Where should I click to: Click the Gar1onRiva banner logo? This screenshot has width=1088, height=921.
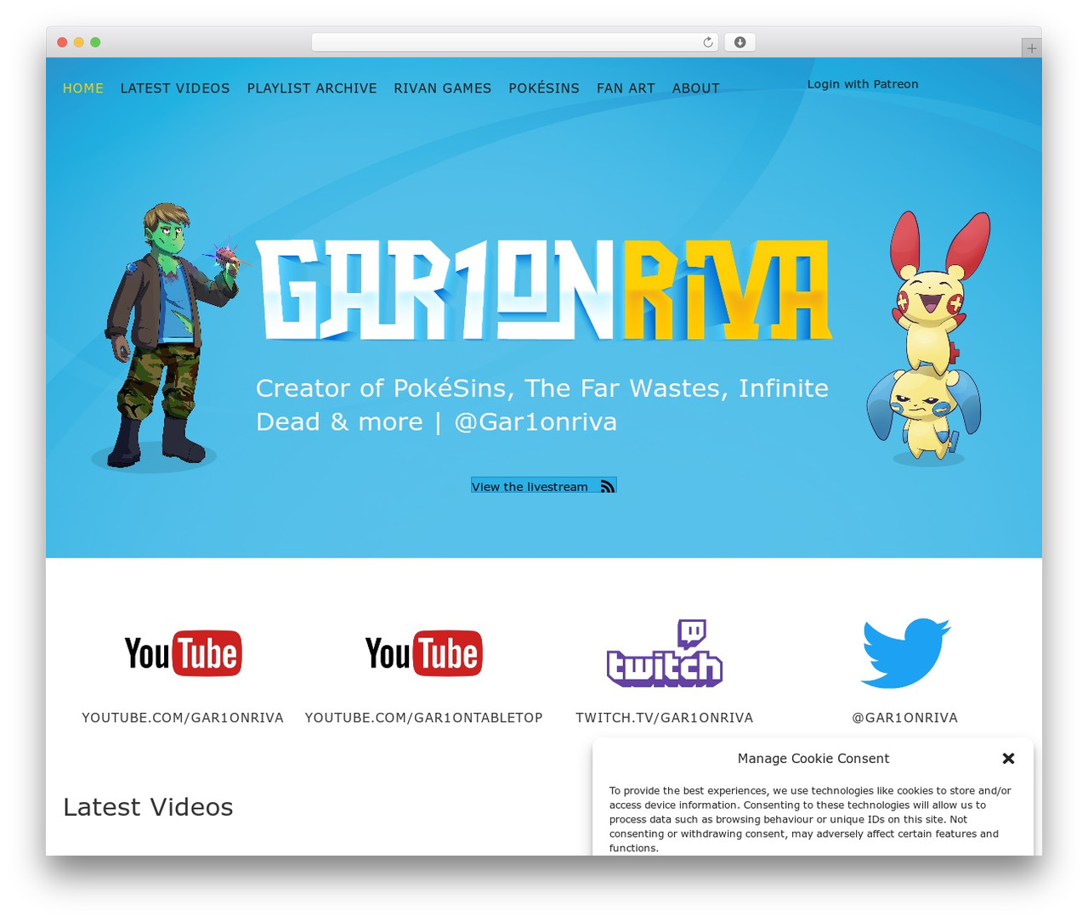tap(544, 290)
